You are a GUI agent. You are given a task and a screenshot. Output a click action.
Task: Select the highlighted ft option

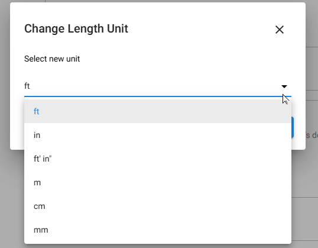pyautogui.click(x=158, y=111)
